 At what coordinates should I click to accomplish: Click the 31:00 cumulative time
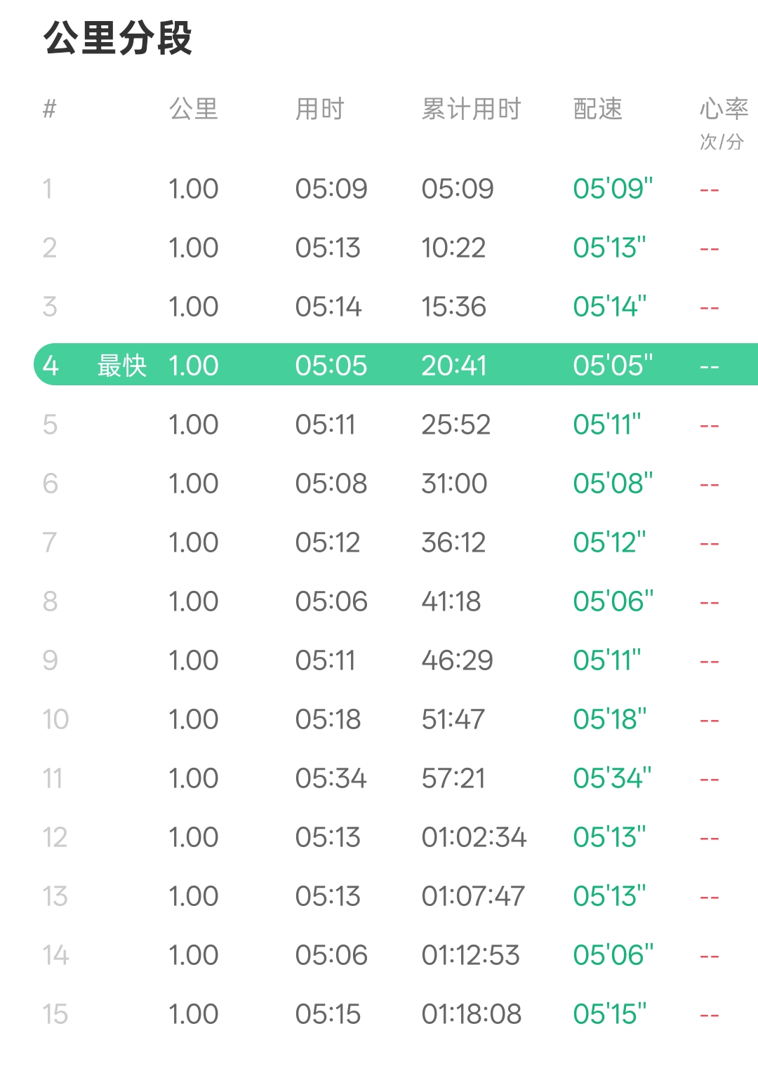pyautogui.click(x=454, y=484)
